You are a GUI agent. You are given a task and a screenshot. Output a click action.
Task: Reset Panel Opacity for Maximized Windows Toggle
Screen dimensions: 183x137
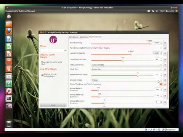[x=165, y=48]
